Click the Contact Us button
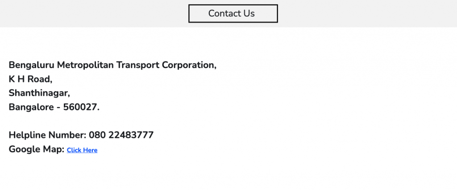Viewport: 457px width, 190px height. pyautogui.click(x=233, y=13)
